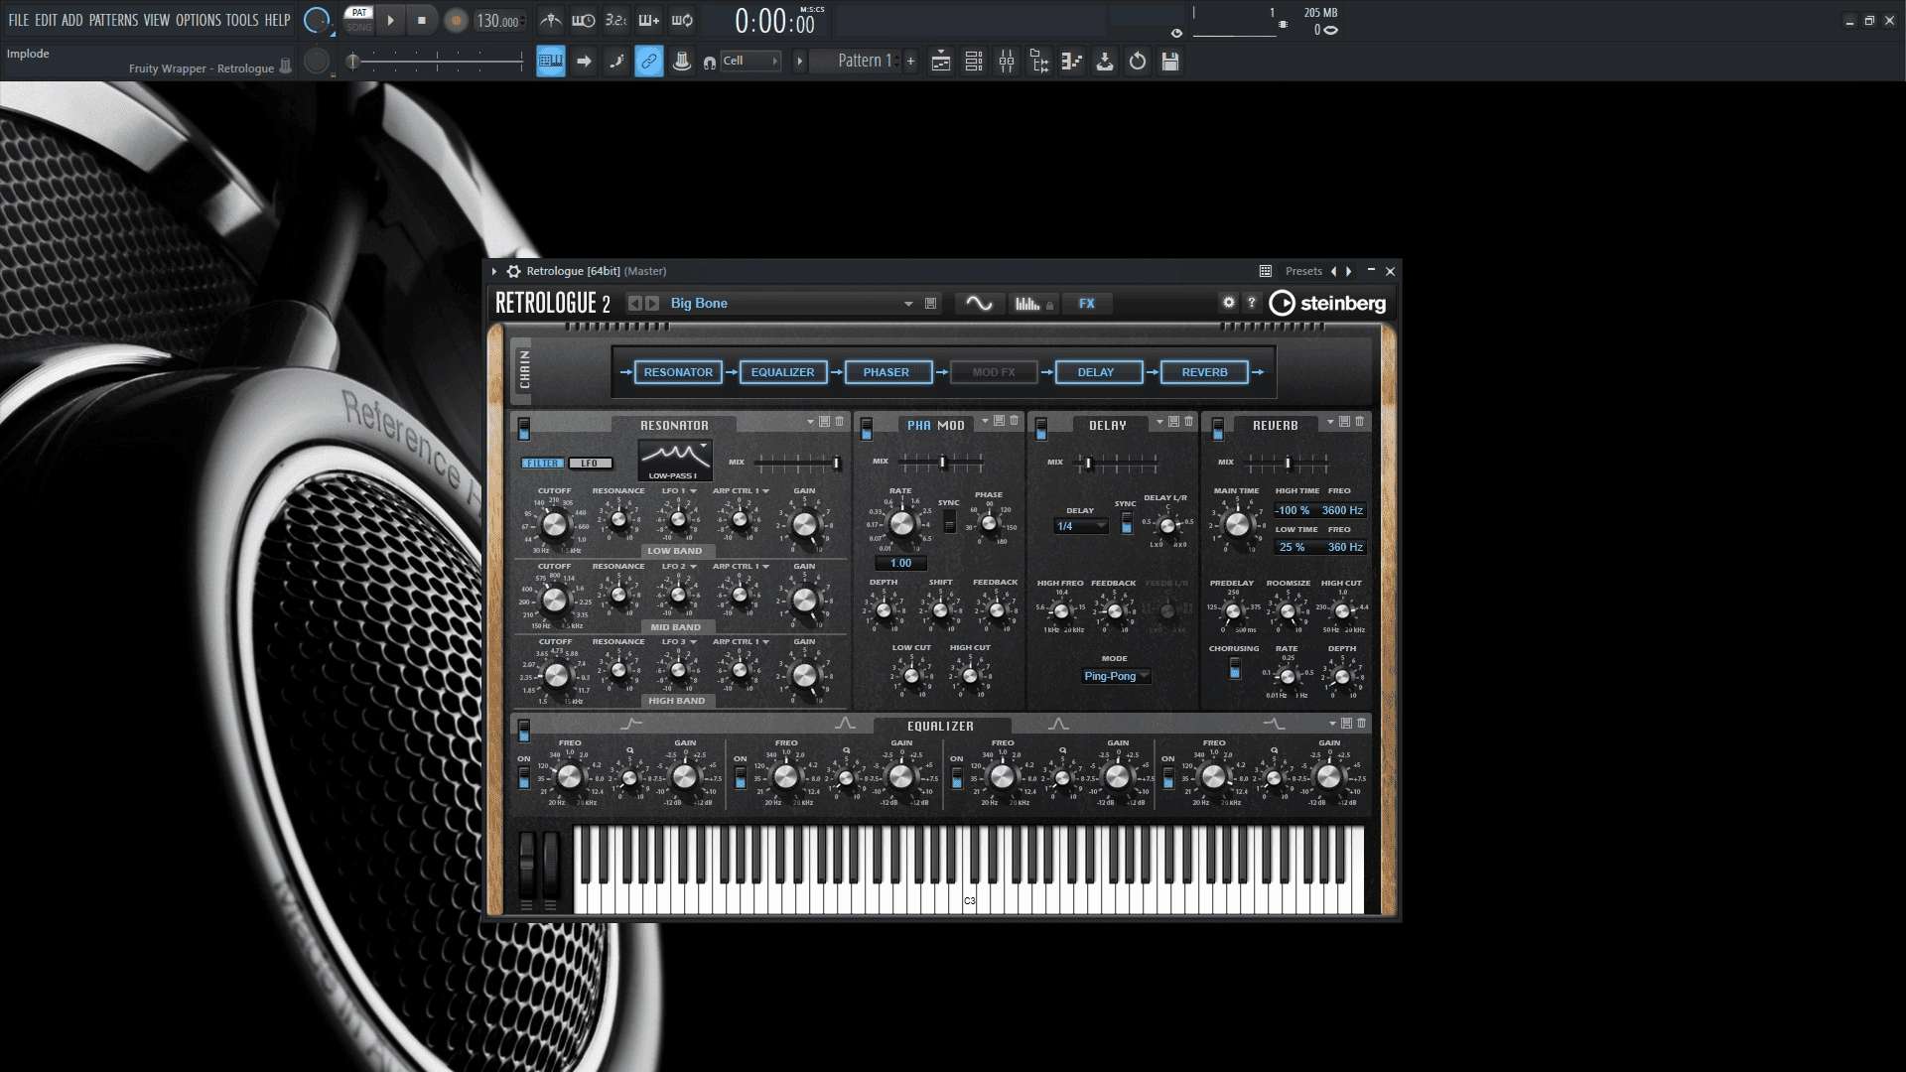Save the Reverb effect preset
The width and height of the screenshot is (1906, 1072).
(1345, 422)
